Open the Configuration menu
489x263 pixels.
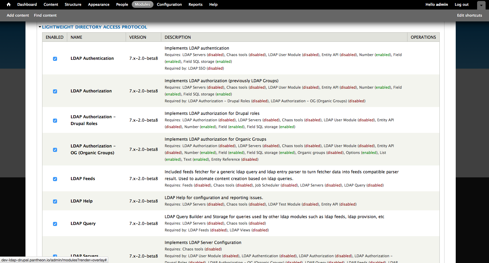click(x=169, y=4)
